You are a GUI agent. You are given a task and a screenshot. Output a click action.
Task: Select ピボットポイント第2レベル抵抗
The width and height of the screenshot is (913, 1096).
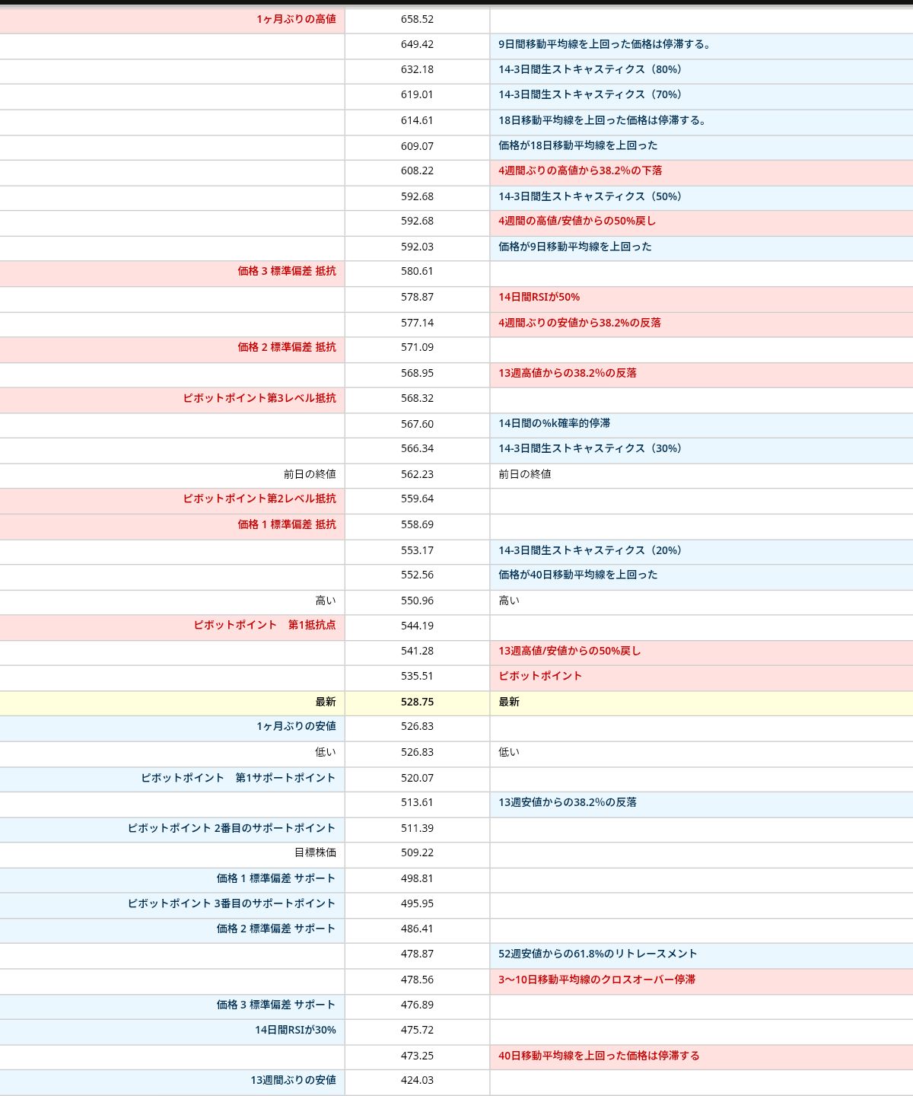point(259,499)
